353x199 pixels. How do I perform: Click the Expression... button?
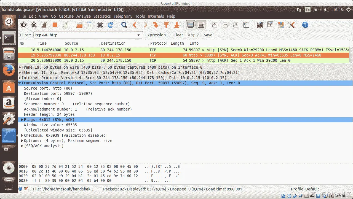coord(157,35)
